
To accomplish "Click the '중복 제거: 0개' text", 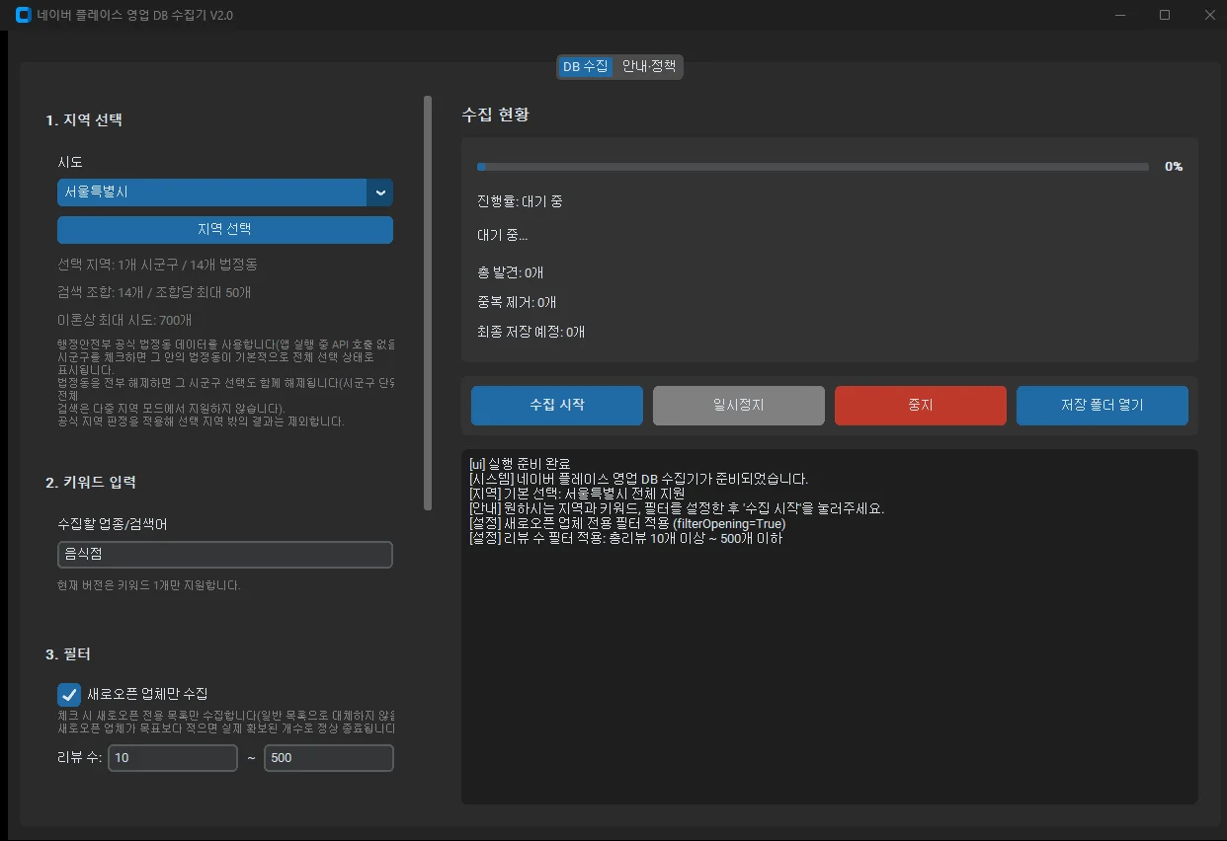I will pyautogui.click(x=517, y=302).
